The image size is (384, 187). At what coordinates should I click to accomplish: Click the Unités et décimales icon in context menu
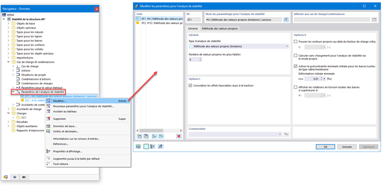[49, 131]
